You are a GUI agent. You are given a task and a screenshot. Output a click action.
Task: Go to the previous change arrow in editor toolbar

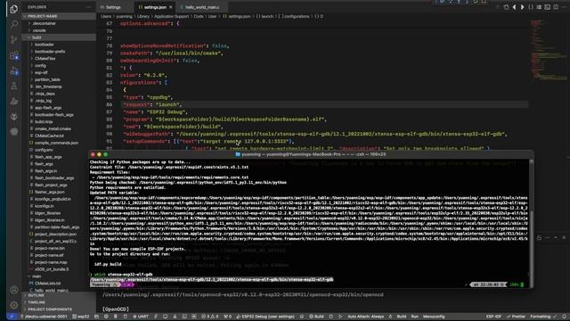pos(514,7)
